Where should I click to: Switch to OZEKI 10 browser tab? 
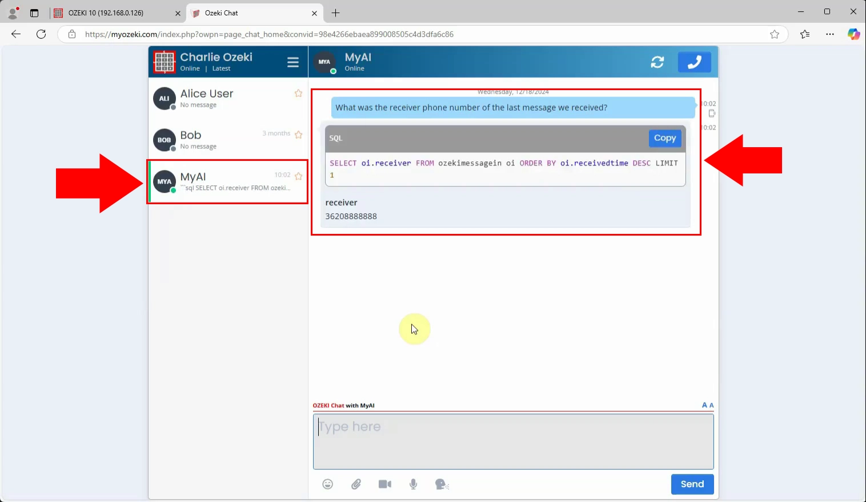(118, 13)
